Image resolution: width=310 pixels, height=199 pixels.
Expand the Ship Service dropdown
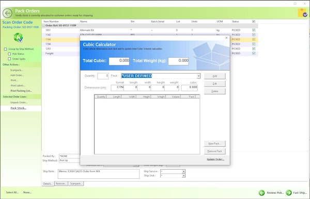click(x=183, y=171)
